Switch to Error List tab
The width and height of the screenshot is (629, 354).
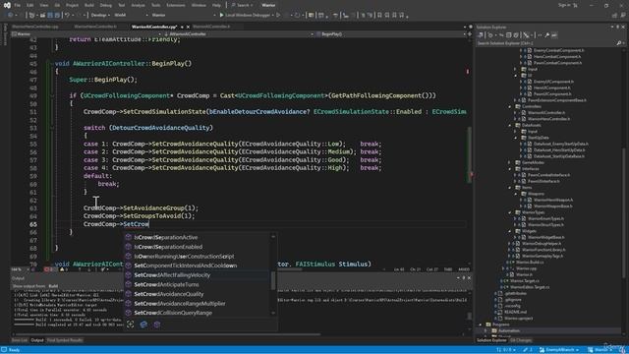pos(20,340)
